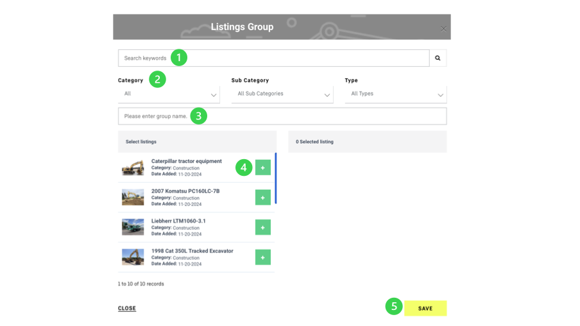Click the 1998 Cat 350L excavator thumbnail
The height and width of the screenshot is (326, 580).
point(133,257)
